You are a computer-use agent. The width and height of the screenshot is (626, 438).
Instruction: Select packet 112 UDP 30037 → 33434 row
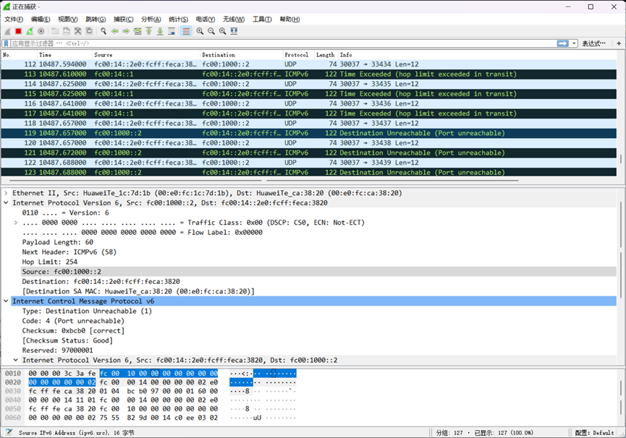point(308,64)
